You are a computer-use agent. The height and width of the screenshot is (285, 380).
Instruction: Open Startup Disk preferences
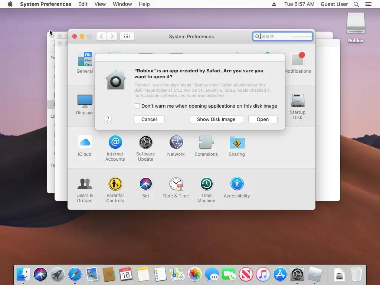click(x=298, y=107)
